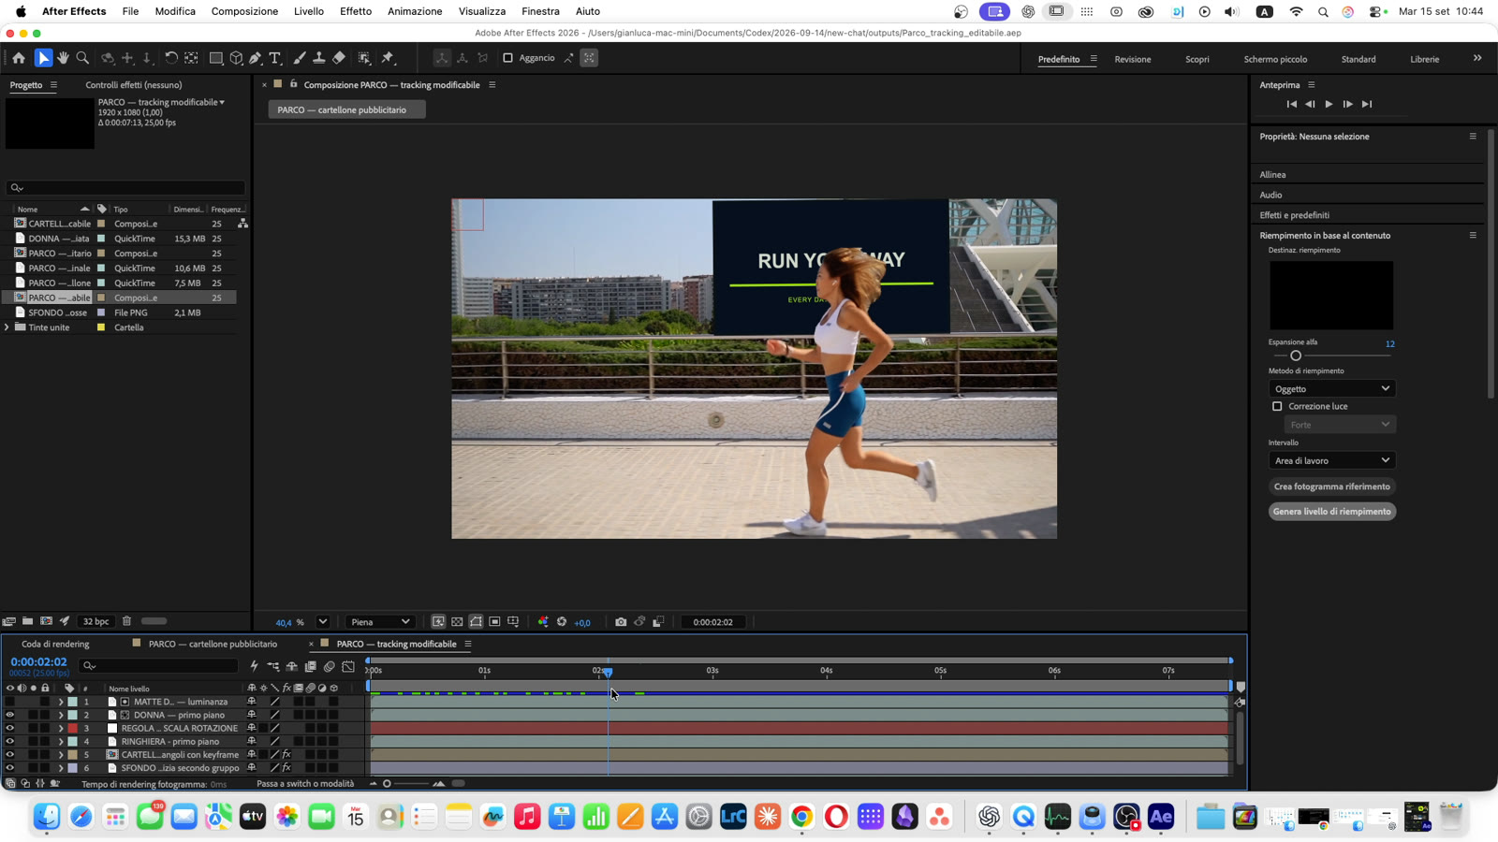Select the Rectangle shape tool
The width and height of the screenshot is (1498, 842).
tap(216, 58)
